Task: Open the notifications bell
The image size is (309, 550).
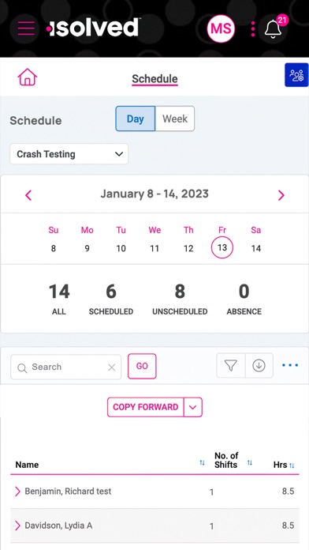Action: [274, 28]
